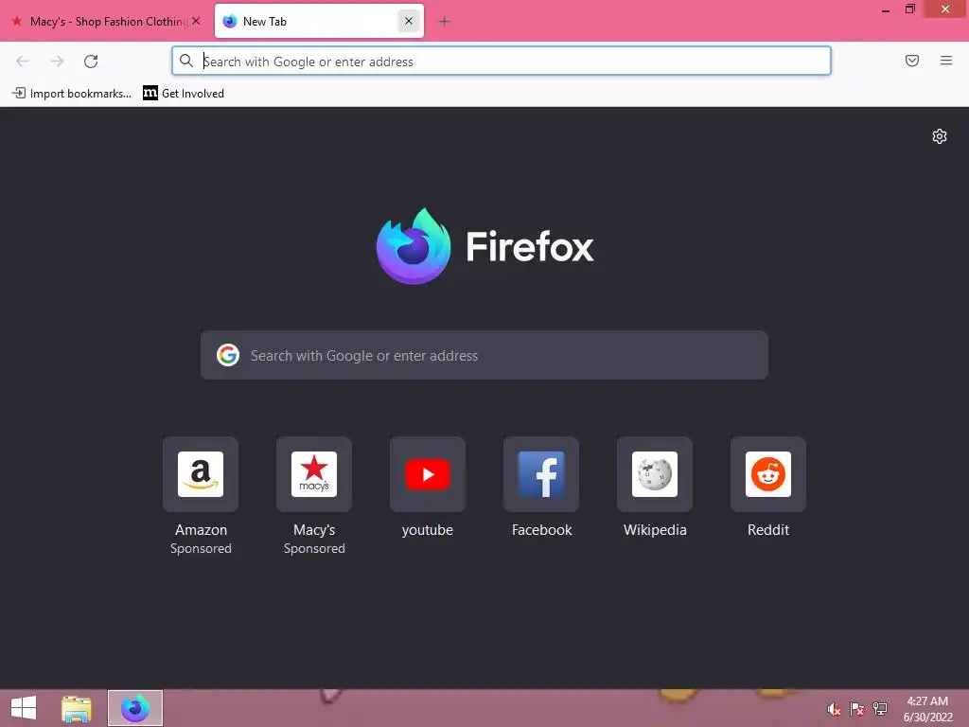Open Action Center flag tray icon
This screenshot has height=727, width=969.
(856, 709)
